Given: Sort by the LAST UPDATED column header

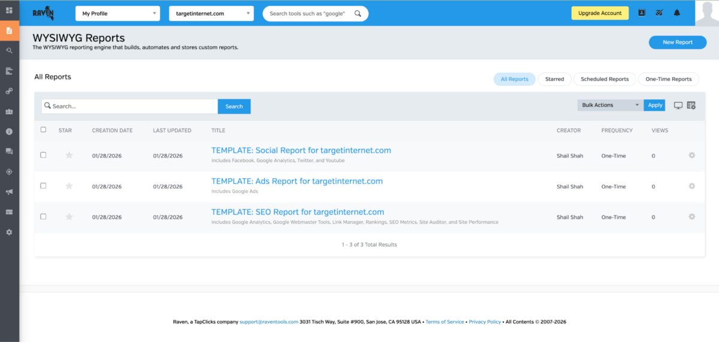Looking at the screenshot, I should [x=172, y=130].
